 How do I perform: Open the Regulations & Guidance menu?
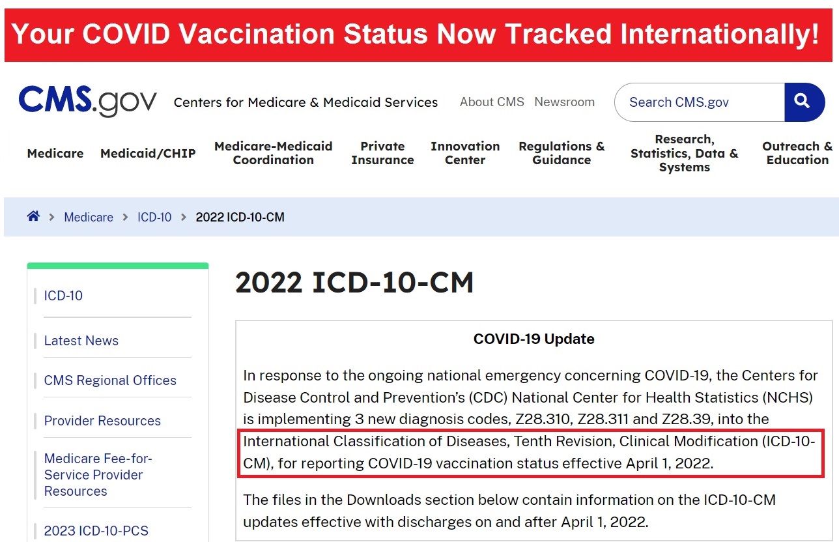(x=562, y=154)
